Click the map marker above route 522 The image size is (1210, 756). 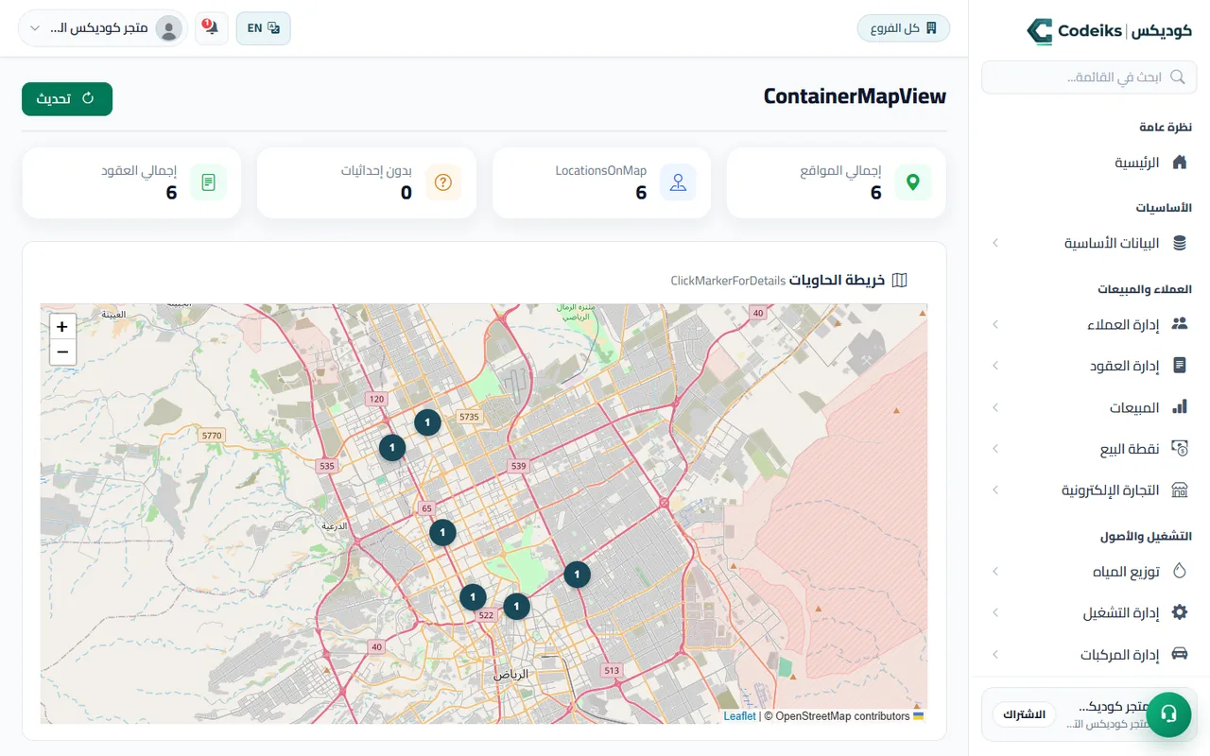click(x=473, y=597)
